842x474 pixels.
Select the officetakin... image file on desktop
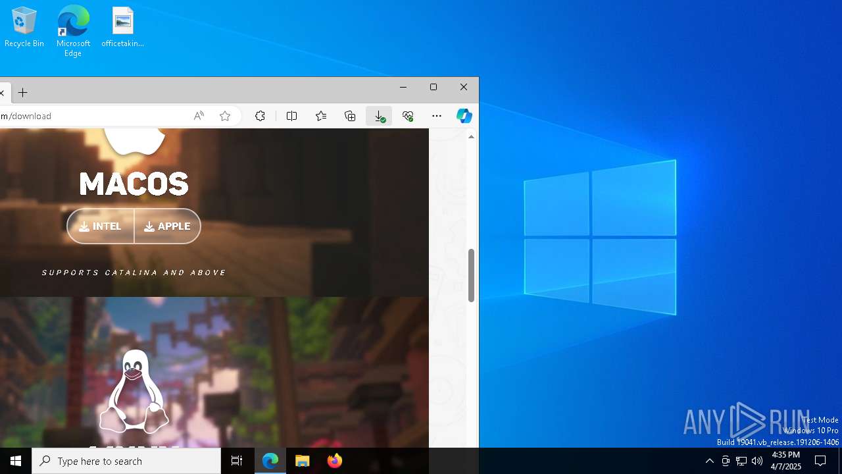point(122,28)
